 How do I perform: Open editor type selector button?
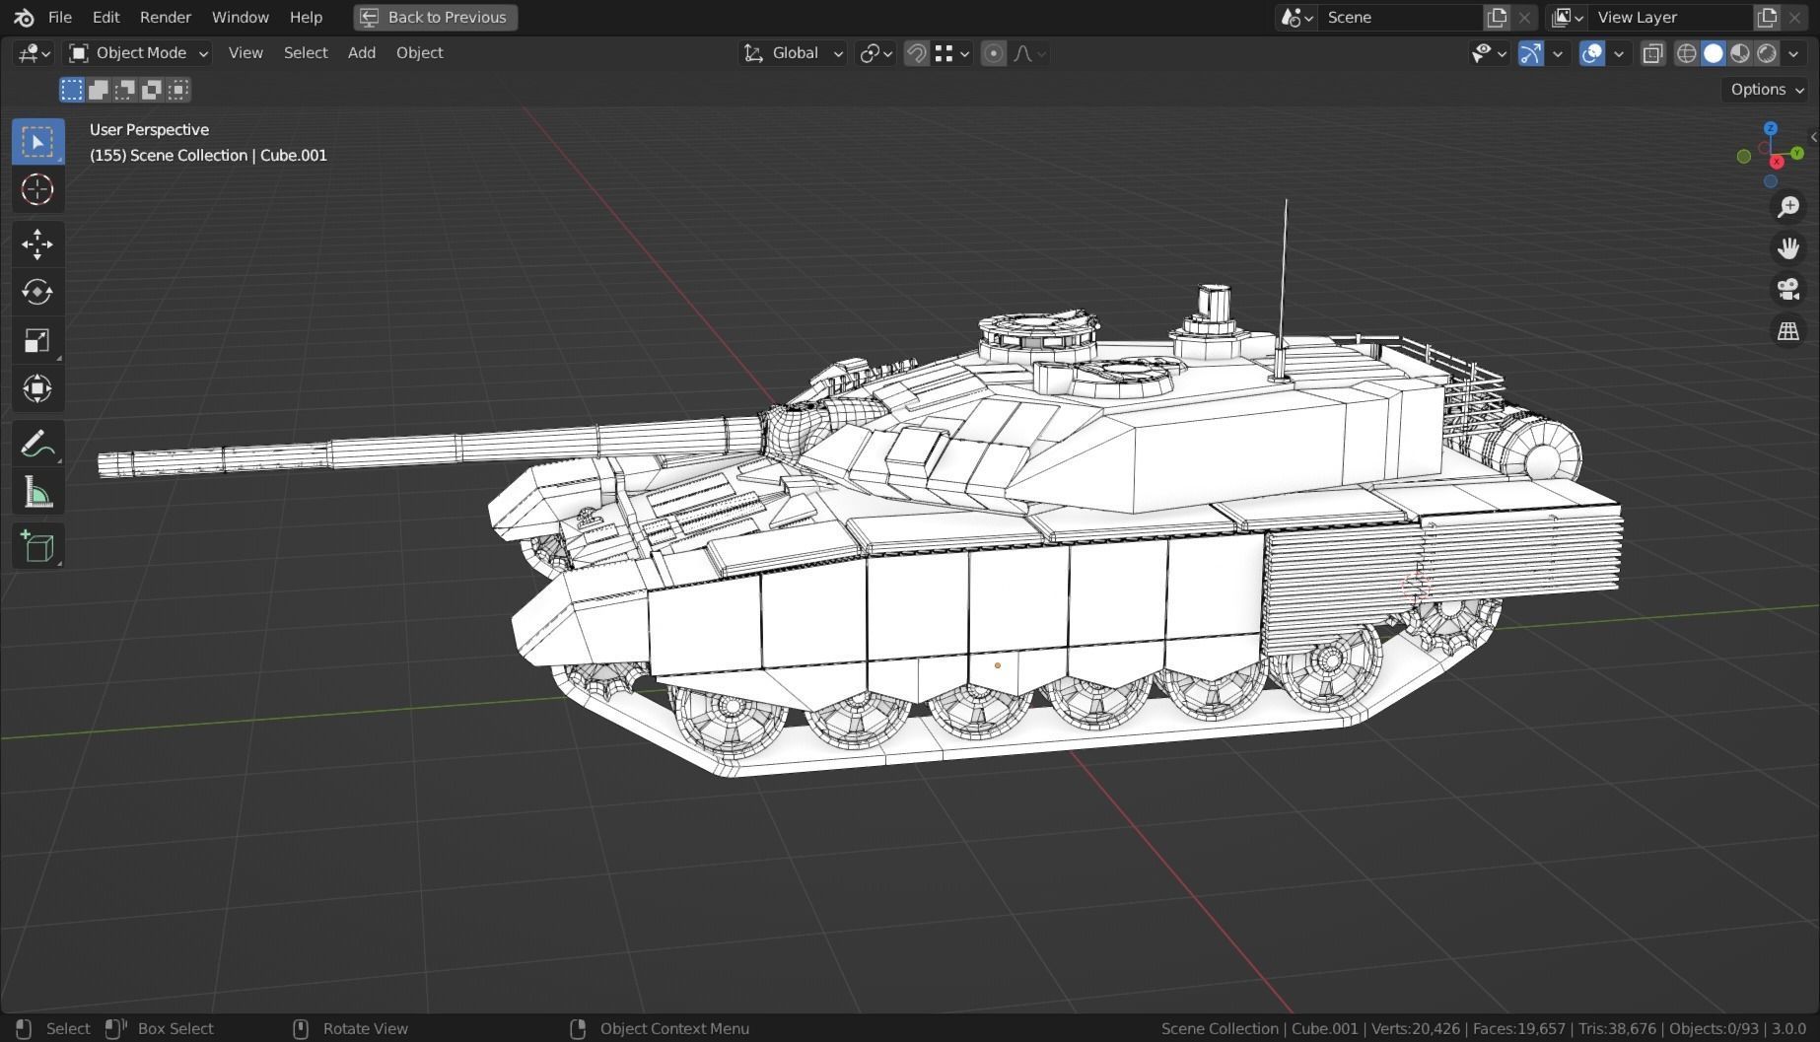coord(33,53)
